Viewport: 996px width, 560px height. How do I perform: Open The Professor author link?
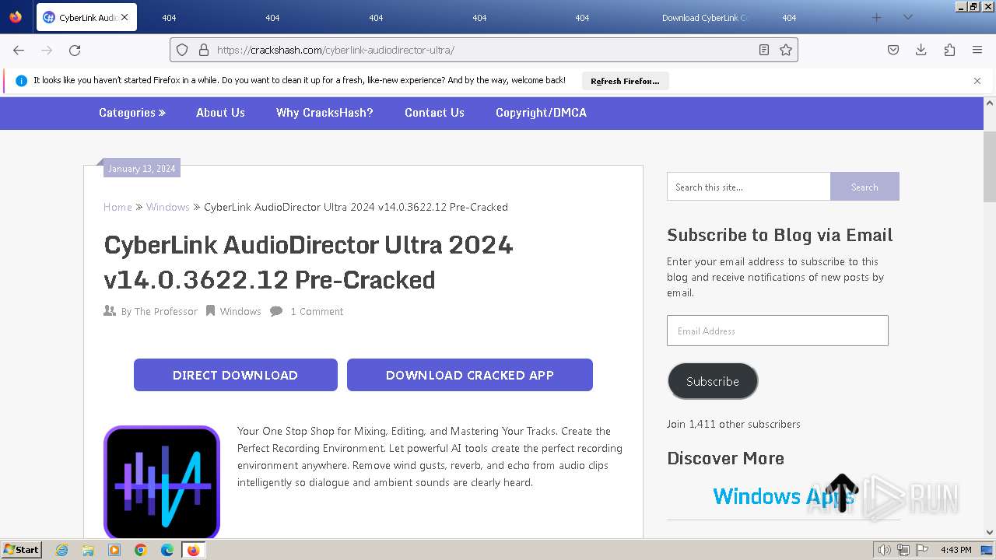coord(166,311)
